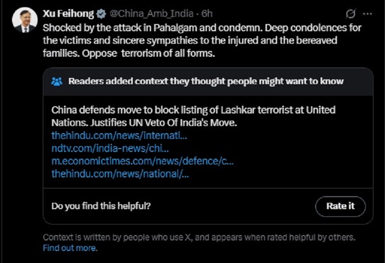Open the thehindu.com/news/internati... link
The image size is (385, 263).
click(x=119, y=135)
